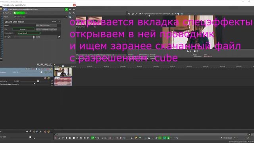The height and width of the screenshot is (143, 254).
Task: Open the preview quality dropdown
Action: click(157, 14)
